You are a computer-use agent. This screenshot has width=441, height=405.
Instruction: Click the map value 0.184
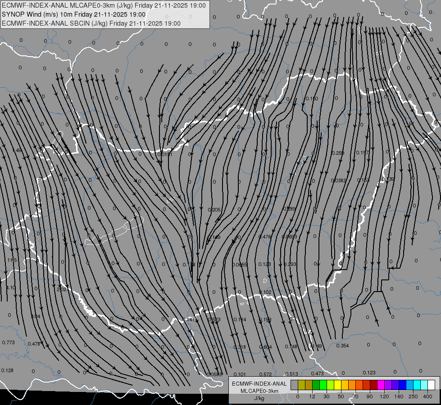coord(240,319)
